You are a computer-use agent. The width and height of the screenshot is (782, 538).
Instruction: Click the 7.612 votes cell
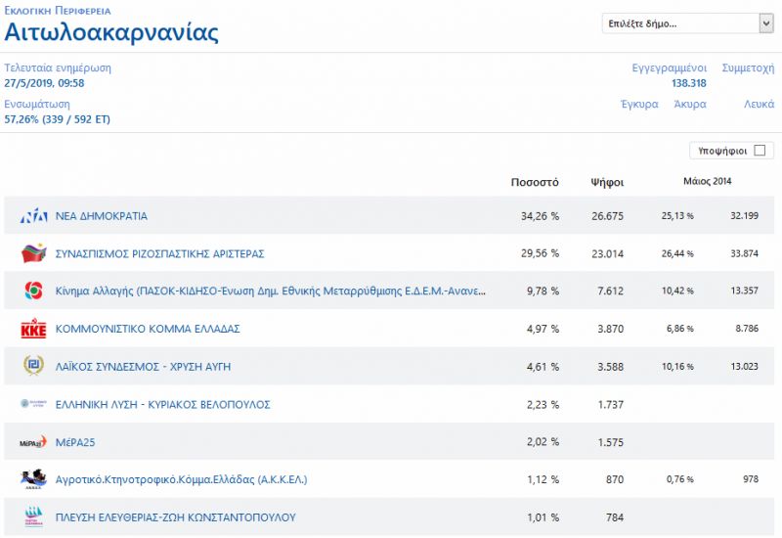pyautogui.click(x=610, y=291)
